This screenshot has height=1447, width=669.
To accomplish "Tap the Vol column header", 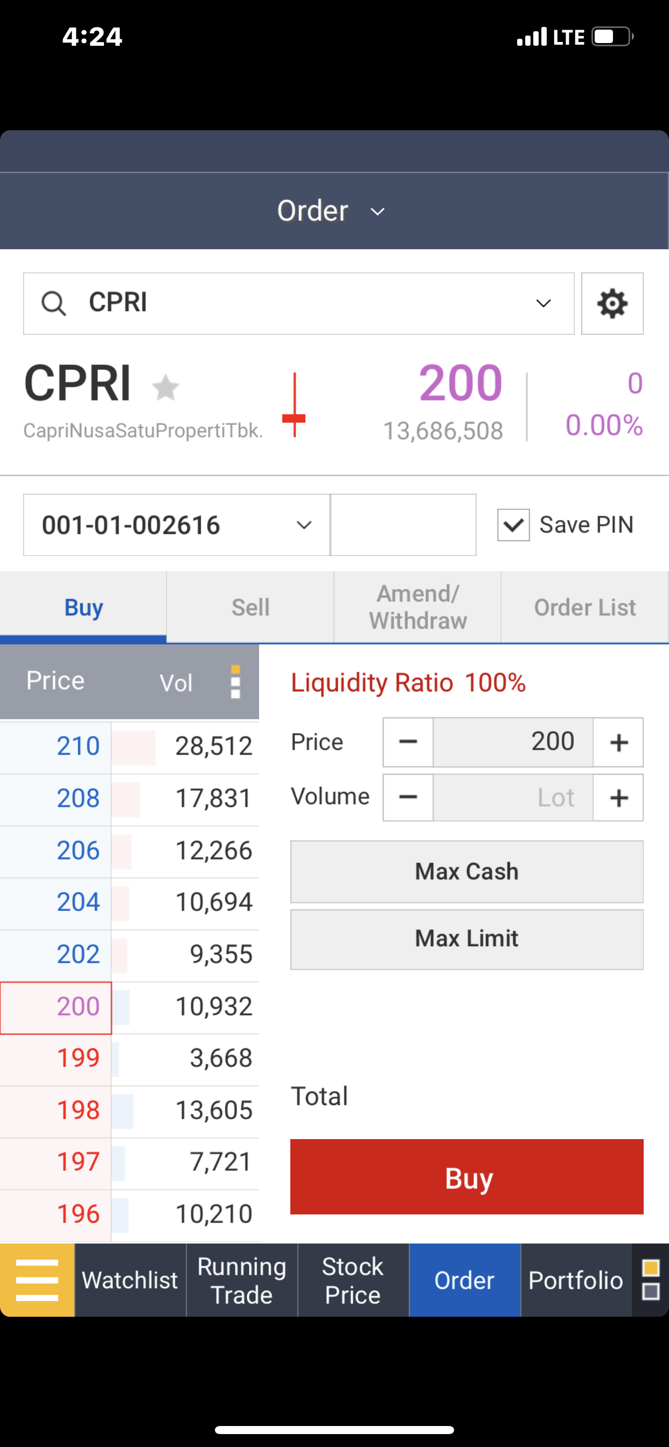I will (176, 683).
